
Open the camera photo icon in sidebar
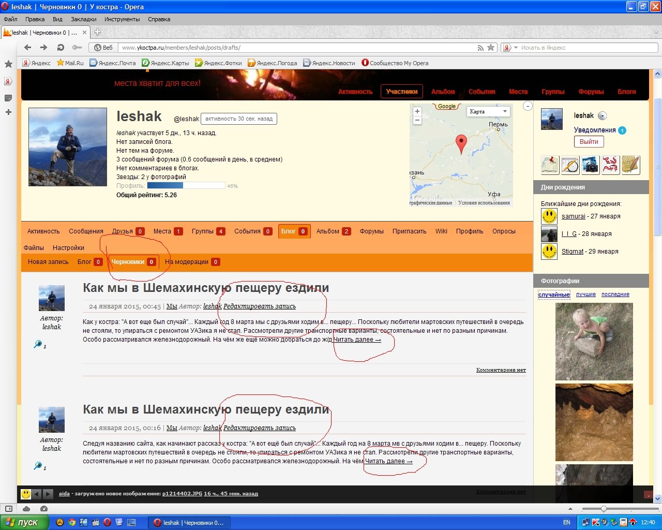[x=590, y=165]
